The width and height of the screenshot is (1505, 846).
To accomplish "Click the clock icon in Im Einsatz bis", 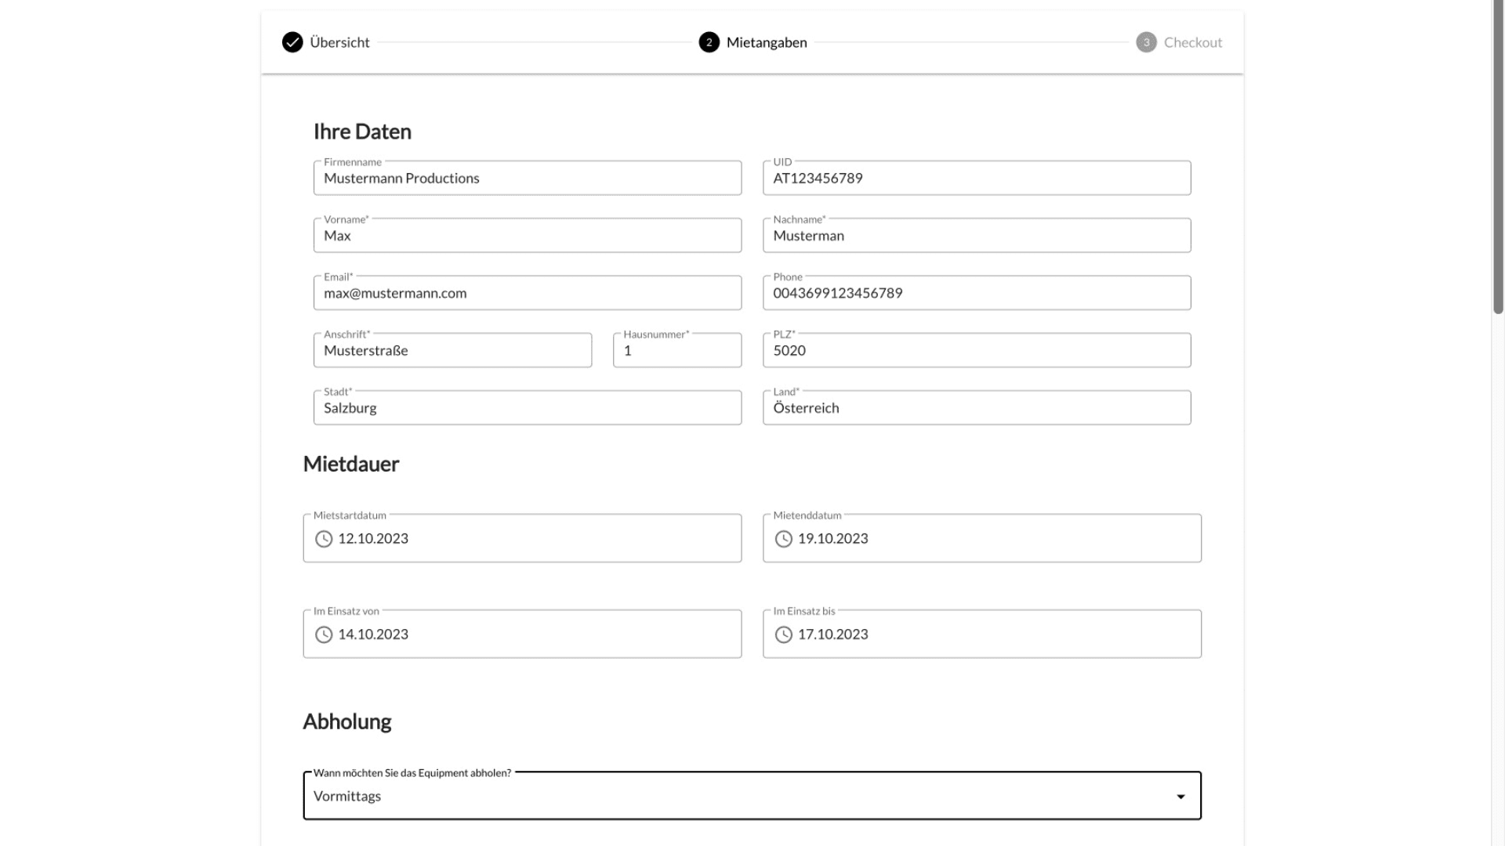I will click(x=783, y=634).
